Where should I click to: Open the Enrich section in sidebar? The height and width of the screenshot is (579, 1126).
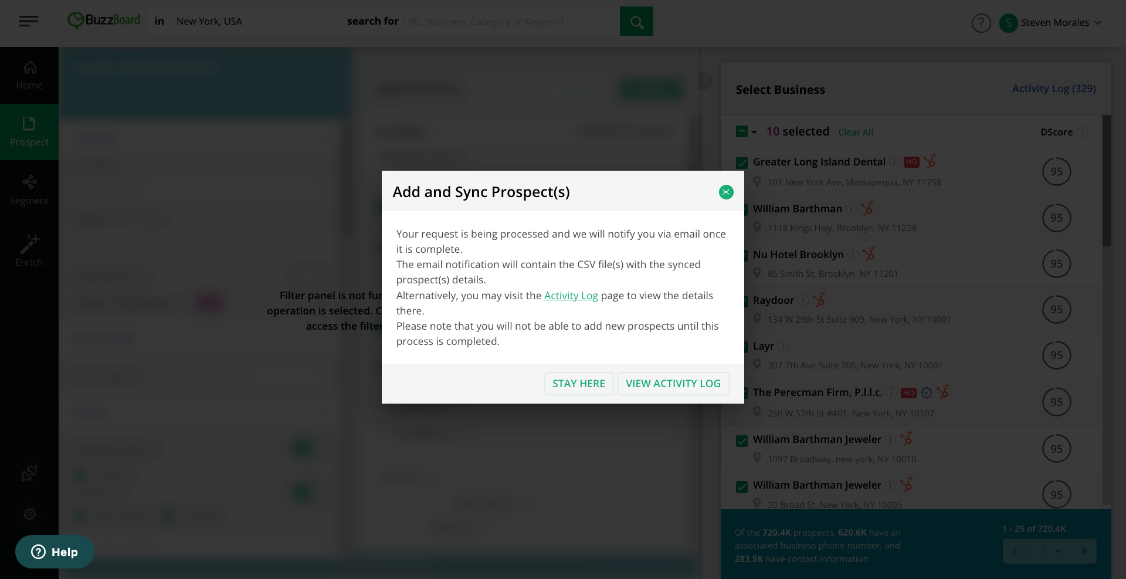[x=29, y=250]
